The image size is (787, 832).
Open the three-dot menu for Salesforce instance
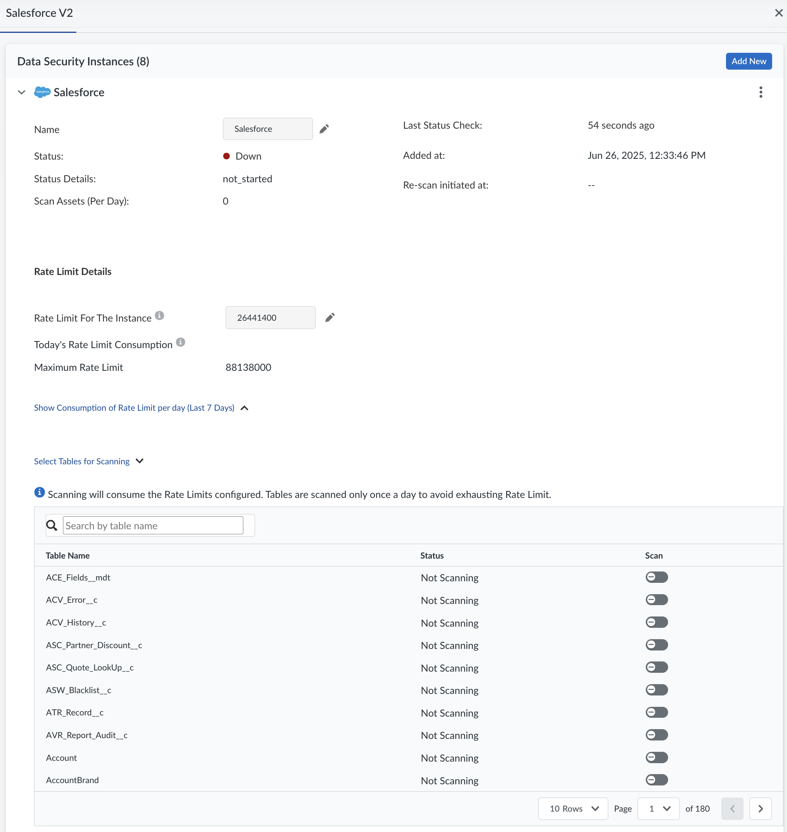click(x=760, y=92)
